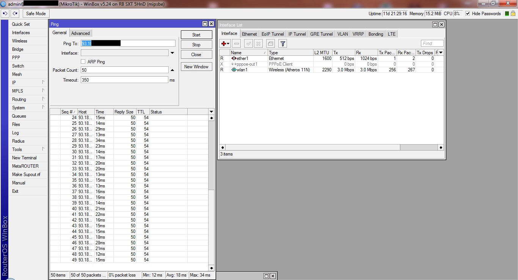
Task: Open the EoIP Tunnel tab
Action: pyautogui.click(x=272, y=34)
